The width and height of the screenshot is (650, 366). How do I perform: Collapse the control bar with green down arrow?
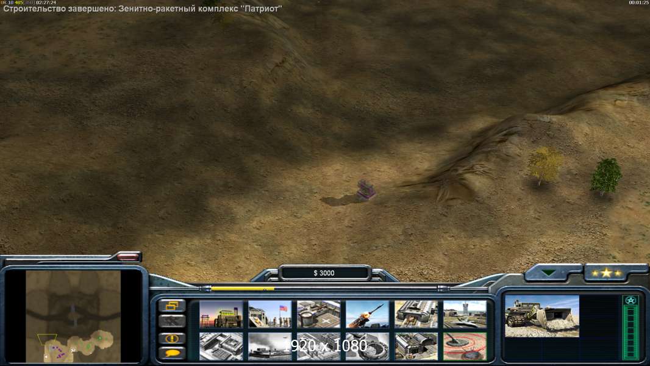coord(549,273)
